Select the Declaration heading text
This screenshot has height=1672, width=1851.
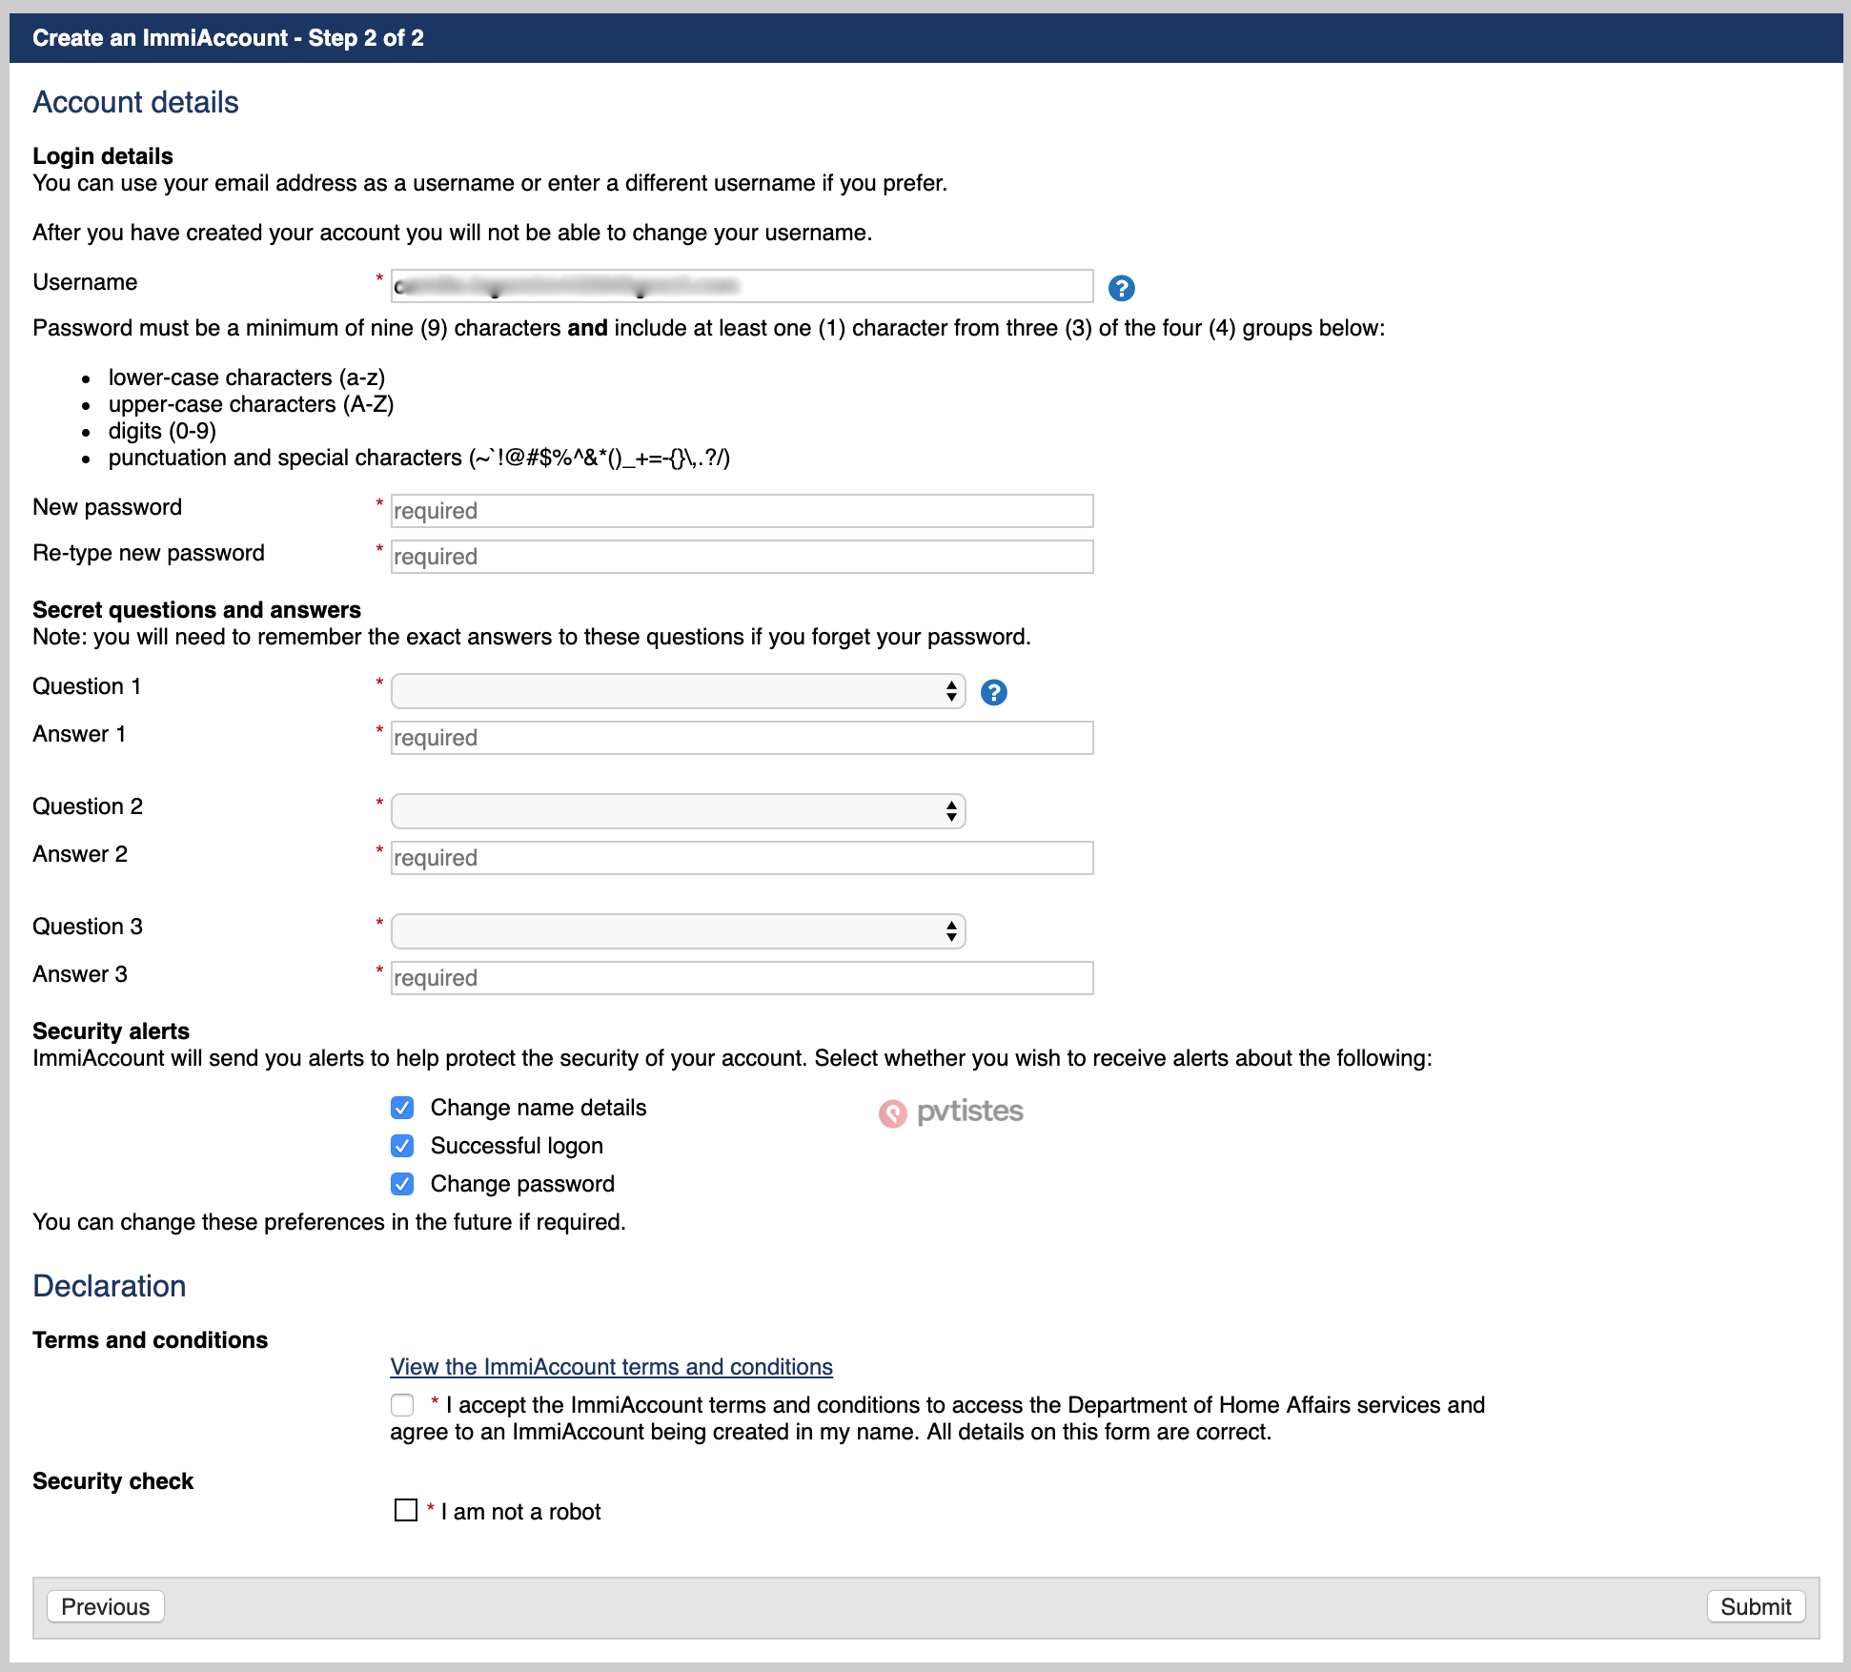[110, 1286]
